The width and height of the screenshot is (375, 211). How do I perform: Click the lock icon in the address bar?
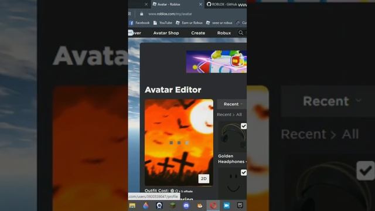[142, 14]
